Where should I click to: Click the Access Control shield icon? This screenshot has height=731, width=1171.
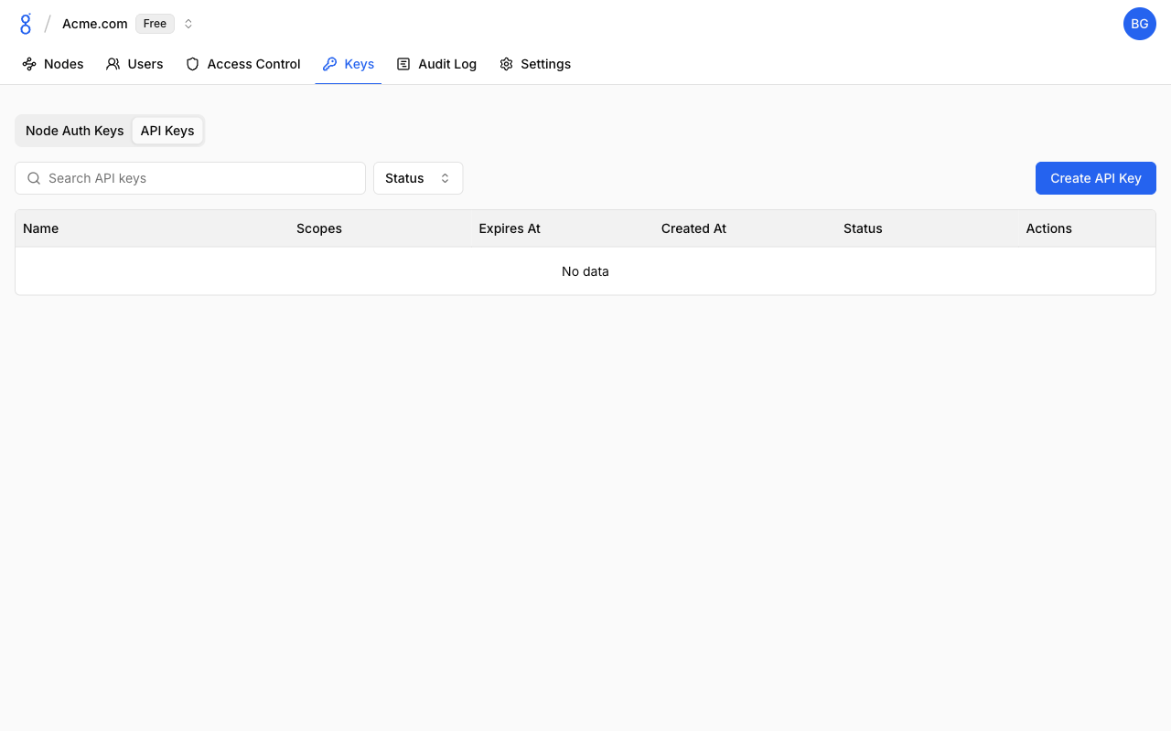[x=192, y=64]
